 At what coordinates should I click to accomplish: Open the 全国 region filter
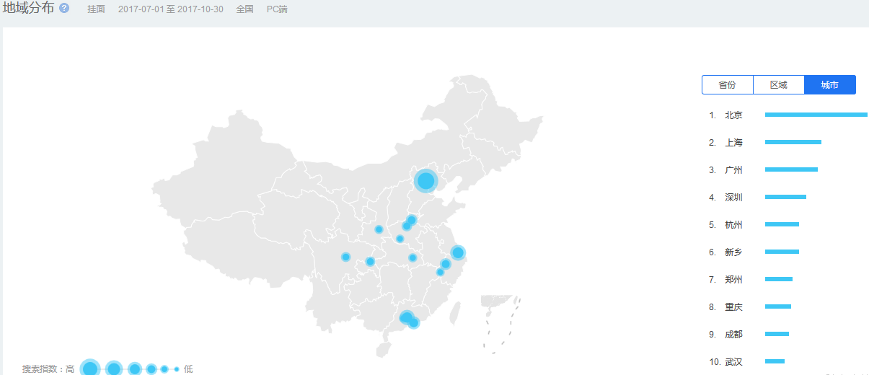pyautogui.click(x=244, y=9)
